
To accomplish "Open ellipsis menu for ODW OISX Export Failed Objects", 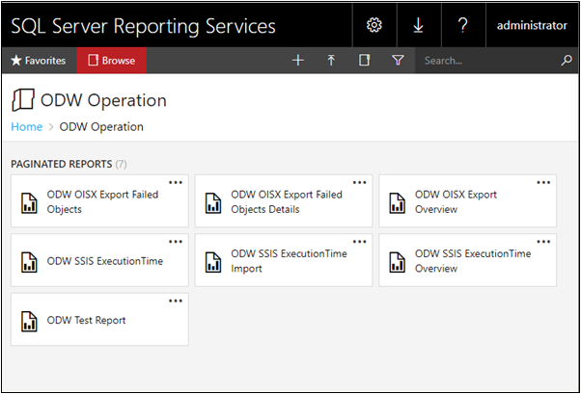I will 176,182.
